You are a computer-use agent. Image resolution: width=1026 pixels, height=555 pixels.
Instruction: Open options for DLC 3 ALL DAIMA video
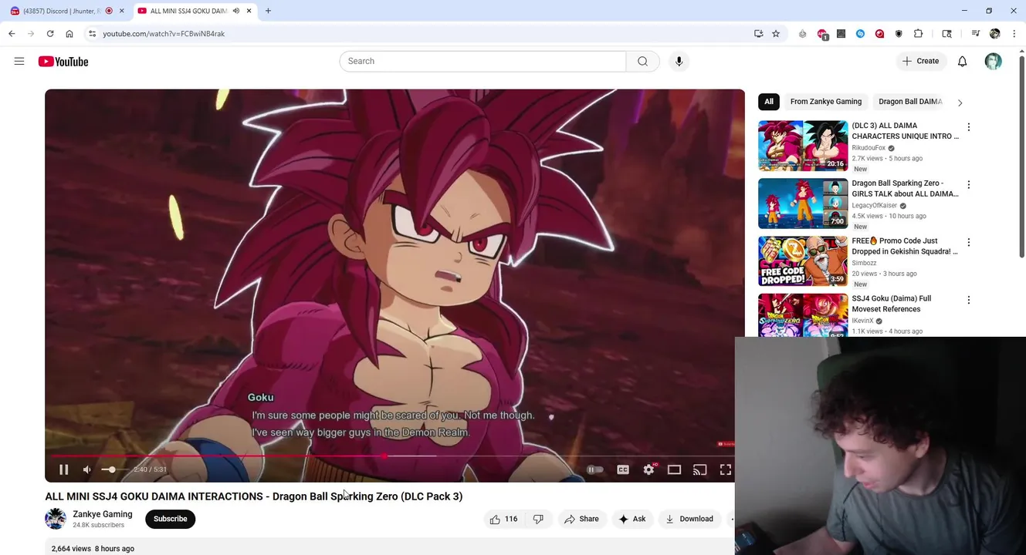[x=968, y=127]
